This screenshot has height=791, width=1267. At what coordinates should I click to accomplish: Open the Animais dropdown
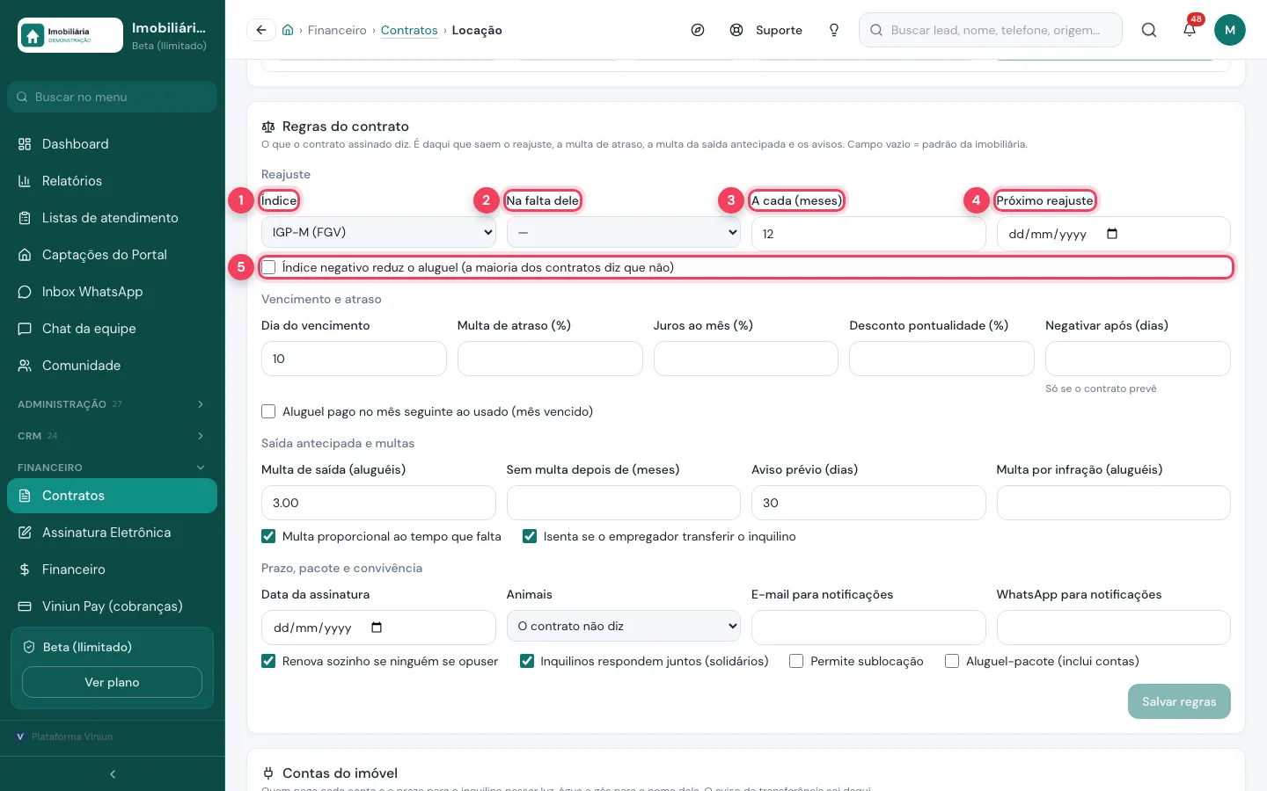624,626
